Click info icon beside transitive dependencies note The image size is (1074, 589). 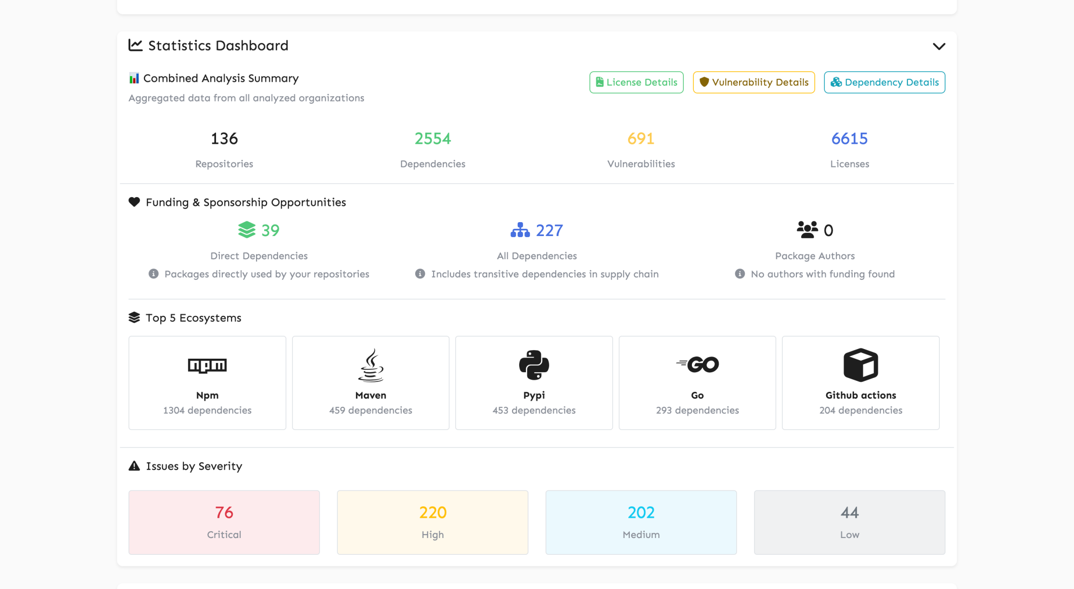pyautogui.click(x=420, y=274)
